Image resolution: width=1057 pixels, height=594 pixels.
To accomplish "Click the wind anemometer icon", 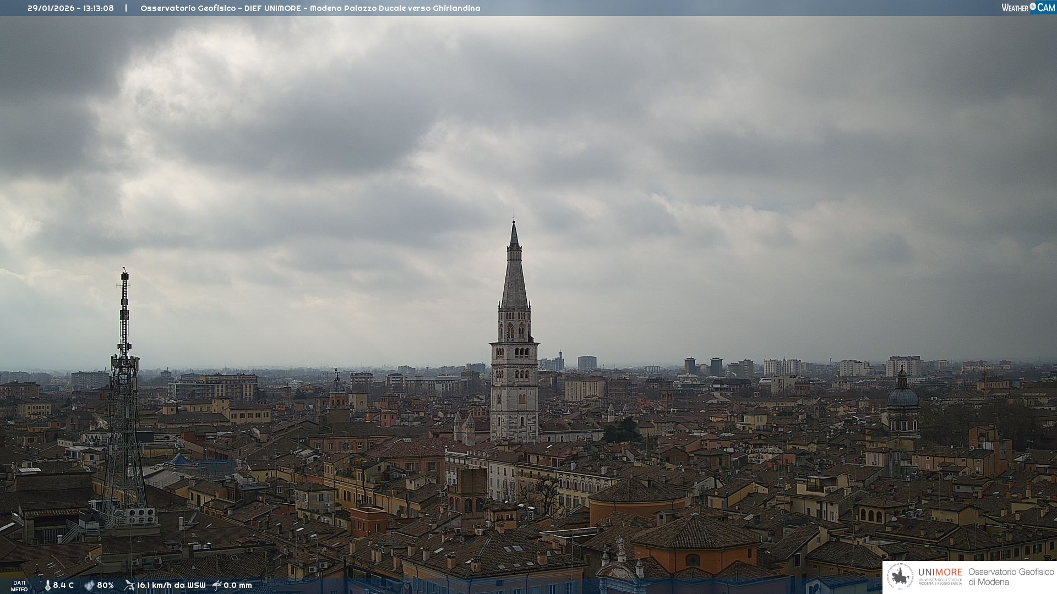I will click(x=129, y=585).
